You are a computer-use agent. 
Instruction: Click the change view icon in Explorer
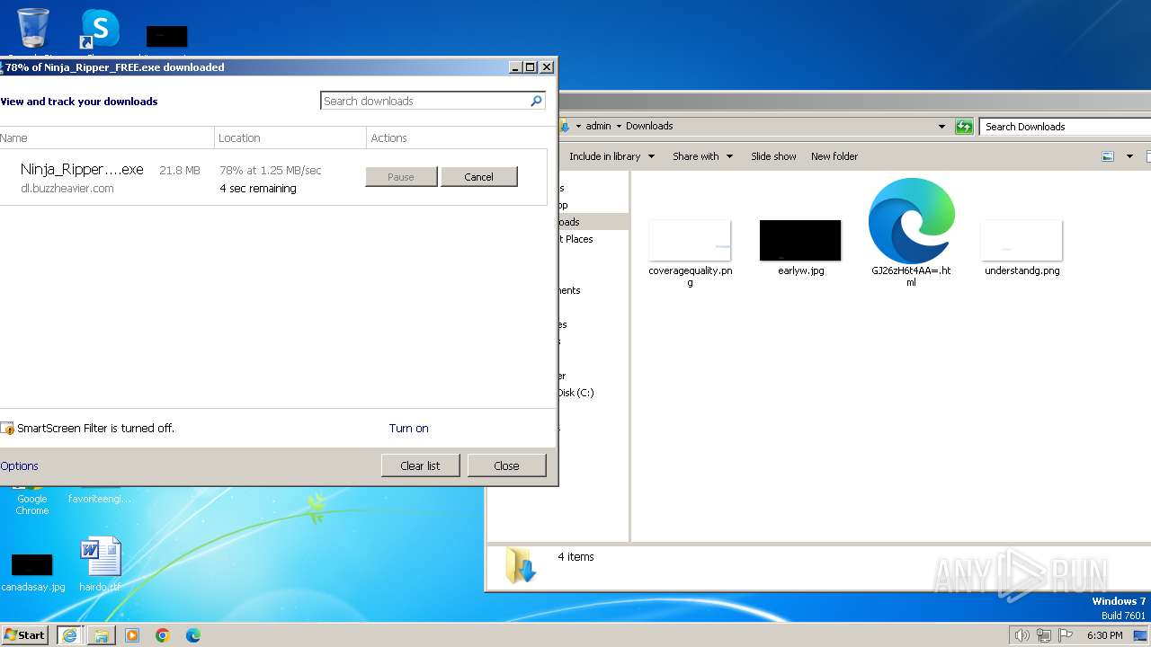click(x=1108, y=156)
